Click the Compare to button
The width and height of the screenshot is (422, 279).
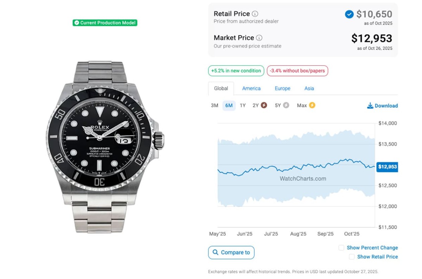tap(231, 252)
